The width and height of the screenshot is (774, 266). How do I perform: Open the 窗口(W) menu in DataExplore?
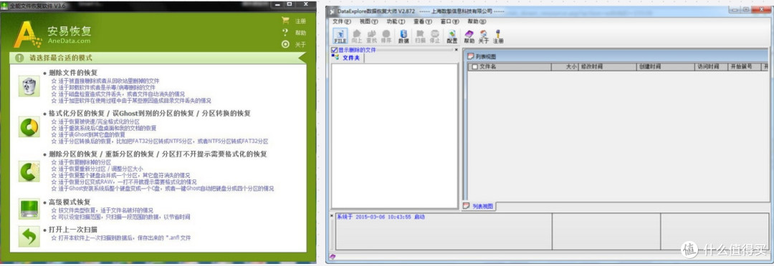[449, 21]
